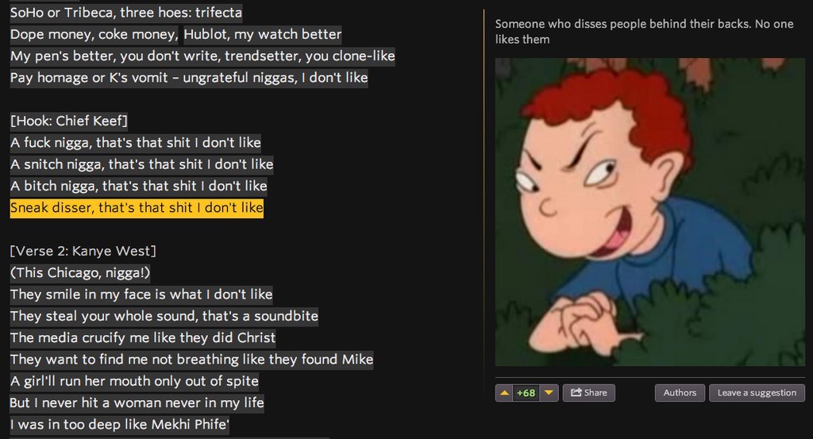
Task: Downvote the annotation with the down arrow
Action: pyautogui.click(x=549, y=393)
